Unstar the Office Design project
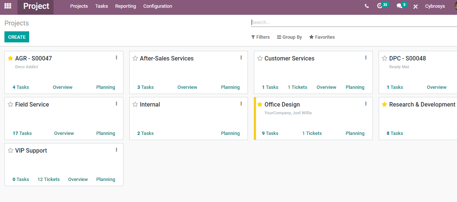Screen dimensions: 457x202 [260, 104]
